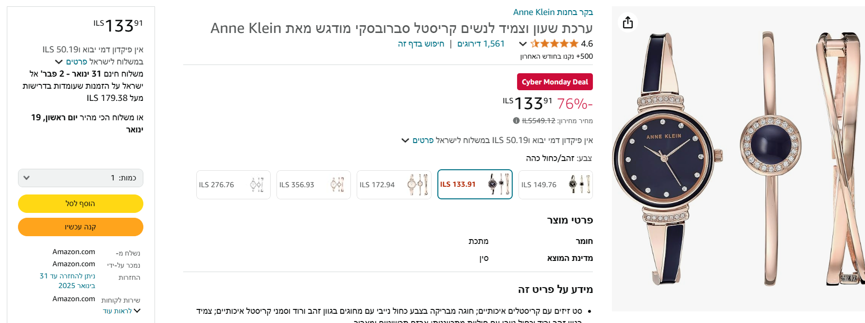Click the orange Buy Now button
The width and height of the screenshot is (865, 323).
click(81, 227)
